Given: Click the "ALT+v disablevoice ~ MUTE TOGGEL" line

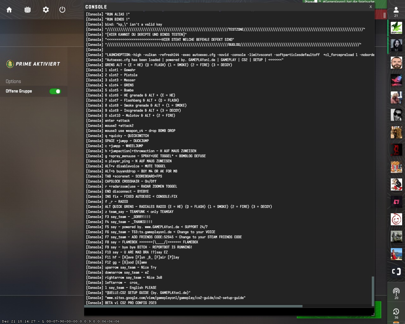Looking at the screenshot, I should click(x=126, y=166).
